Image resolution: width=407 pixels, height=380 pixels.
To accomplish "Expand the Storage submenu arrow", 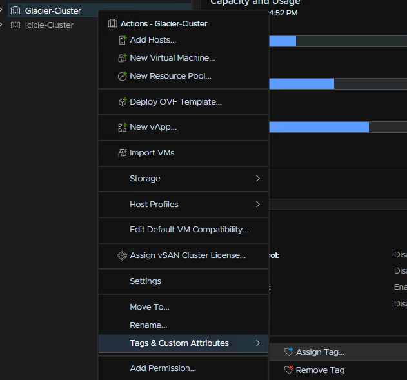I will pyautogui.click(x=258, y=179).
